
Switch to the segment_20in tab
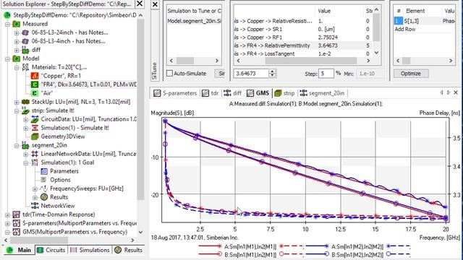coord(322,93)
